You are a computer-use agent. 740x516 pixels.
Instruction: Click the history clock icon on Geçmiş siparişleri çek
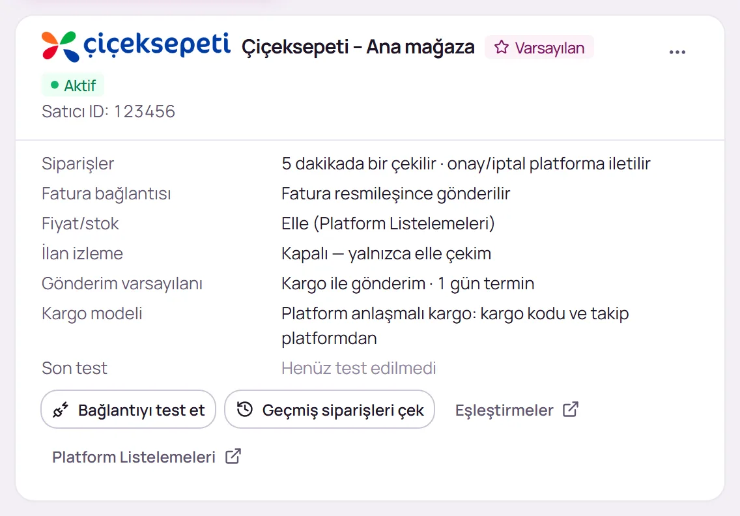pyautogui.click(x=245, y=409)
